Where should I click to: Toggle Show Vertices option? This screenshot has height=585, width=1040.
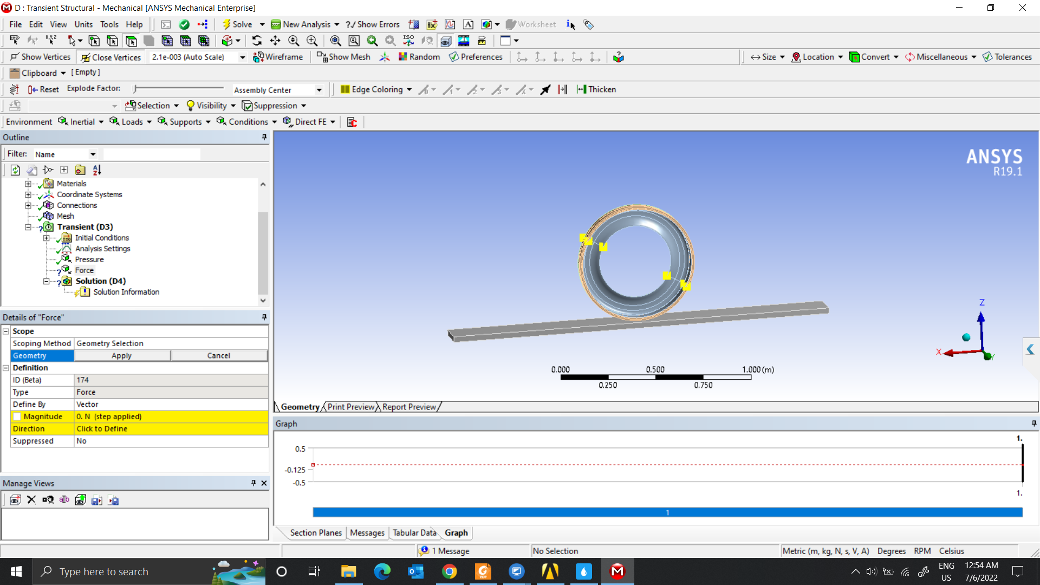pos(40,57)
